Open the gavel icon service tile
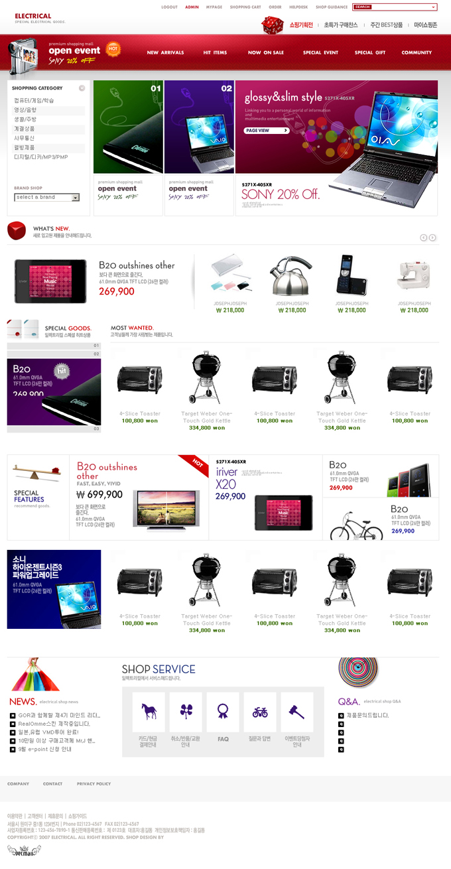 click(x=297, y=712)
